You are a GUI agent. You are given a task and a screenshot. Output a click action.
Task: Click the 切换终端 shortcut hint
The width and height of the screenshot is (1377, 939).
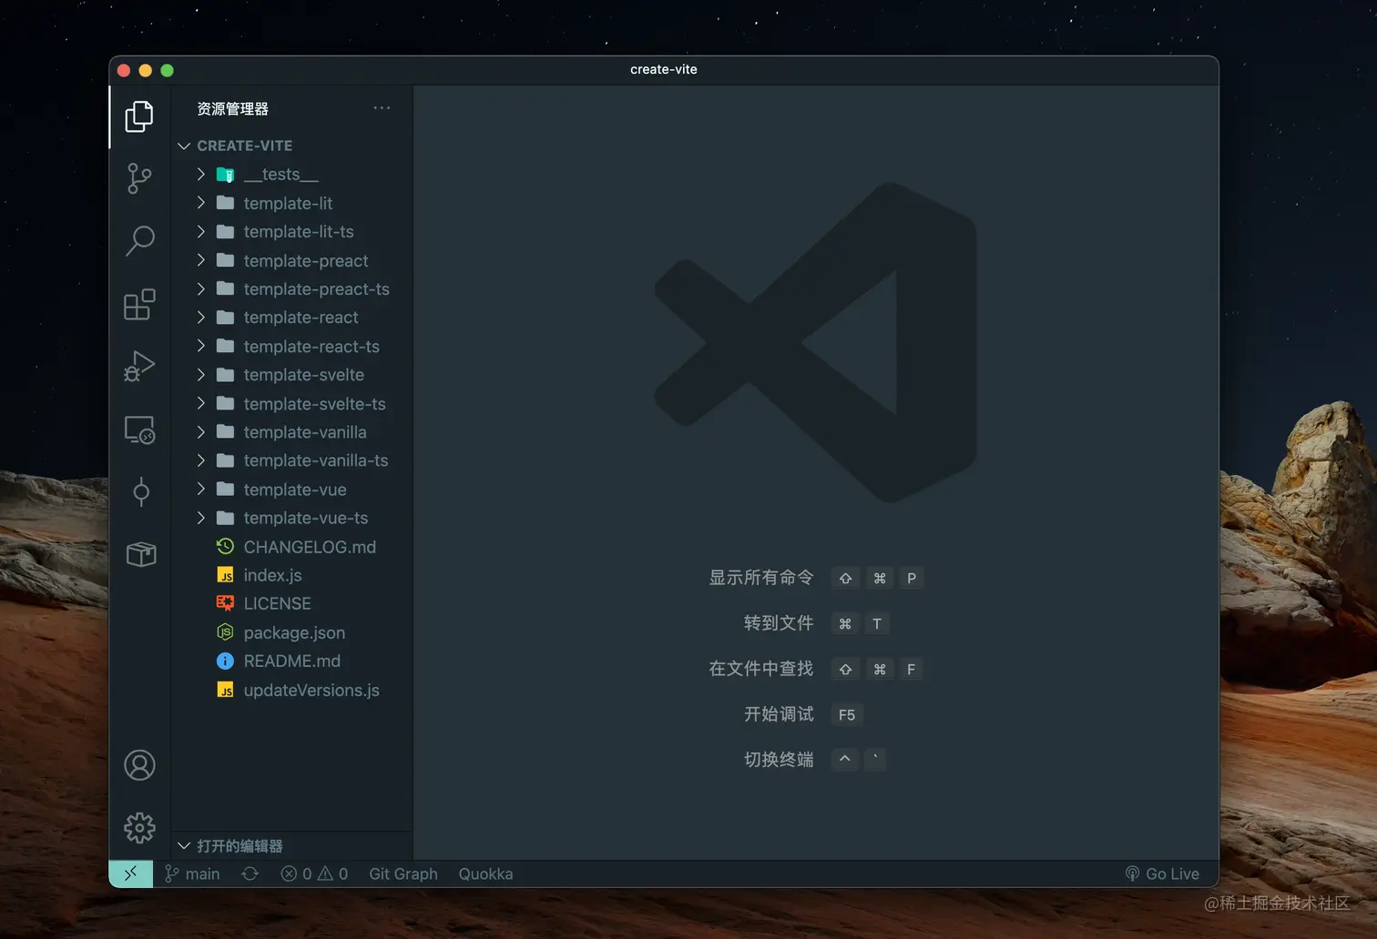click(779, 760)
